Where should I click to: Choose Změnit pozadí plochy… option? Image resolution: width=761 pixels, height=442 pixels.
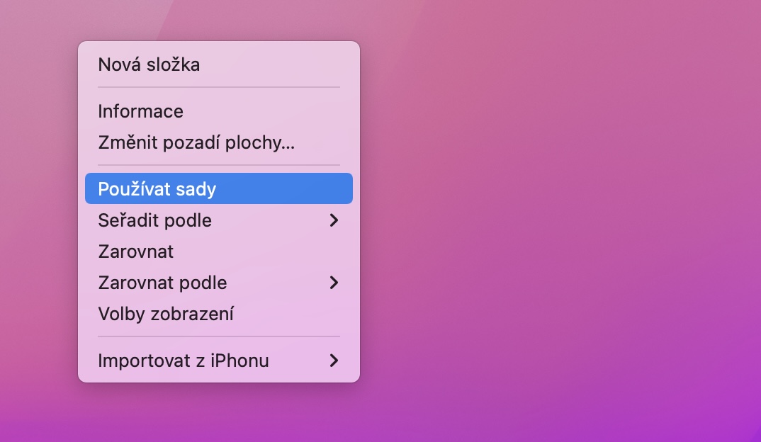point(196,143)
